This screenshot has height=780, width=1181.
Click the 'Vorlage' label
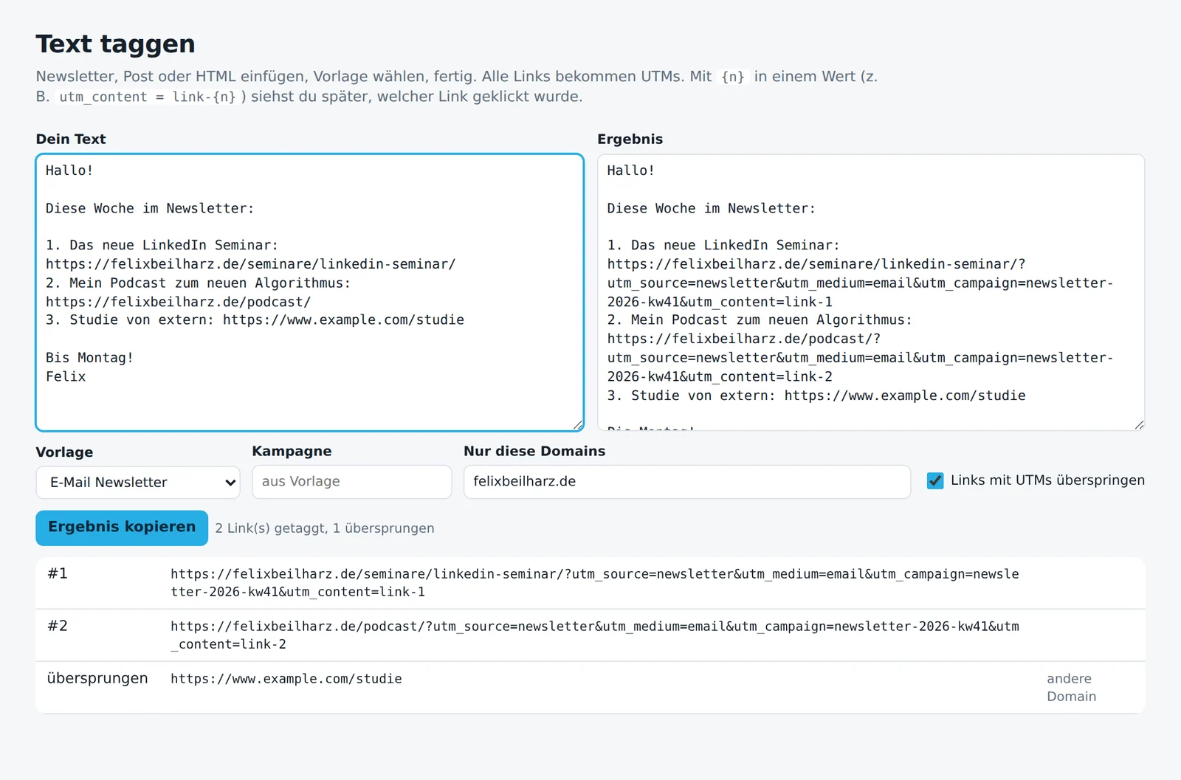pos(65,452)
